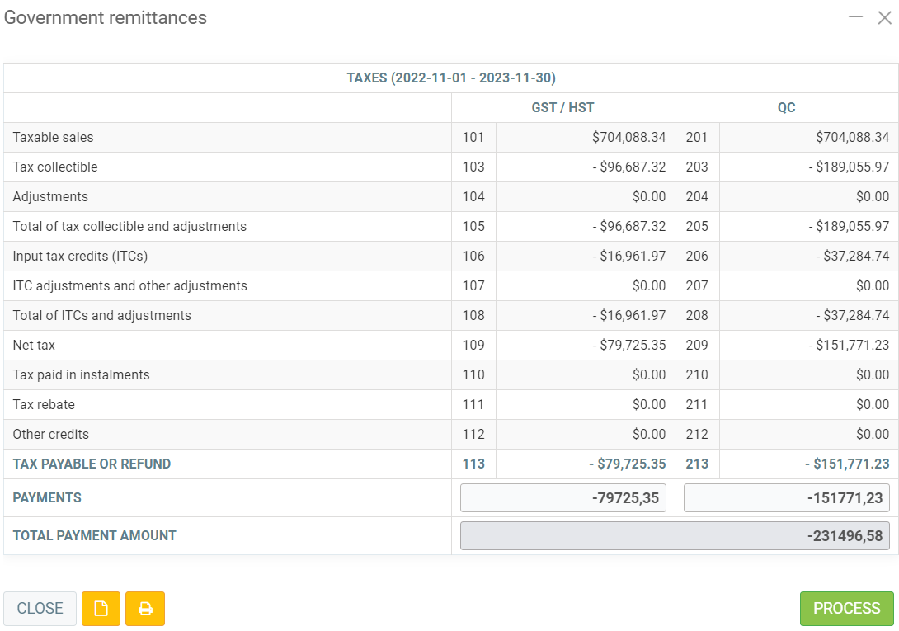Image resolution: width=899 pixels, height=631 pixels.
Task: Click the GST / HST payments input field
Action: [x=562, y=498]
